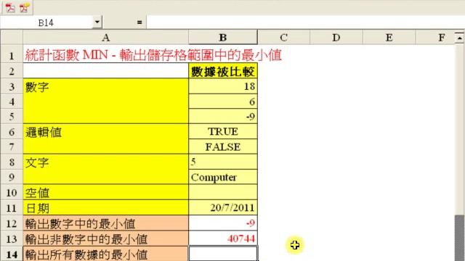Select row 14 header
This screenshot has width=465, height=261.
click(x=12, y=254)
